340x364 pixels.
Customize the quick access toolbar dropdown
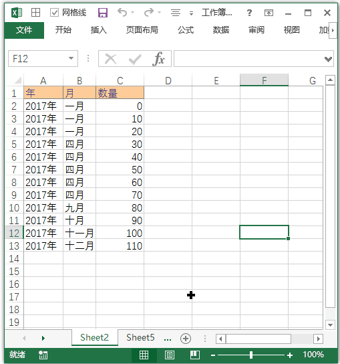tap(191, 13)
